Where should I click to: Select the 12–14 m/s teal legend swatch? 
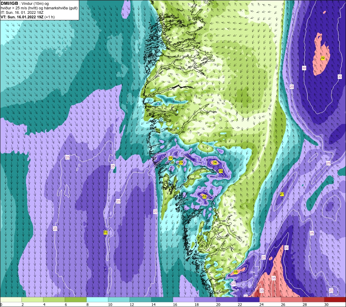click(140, 299)
